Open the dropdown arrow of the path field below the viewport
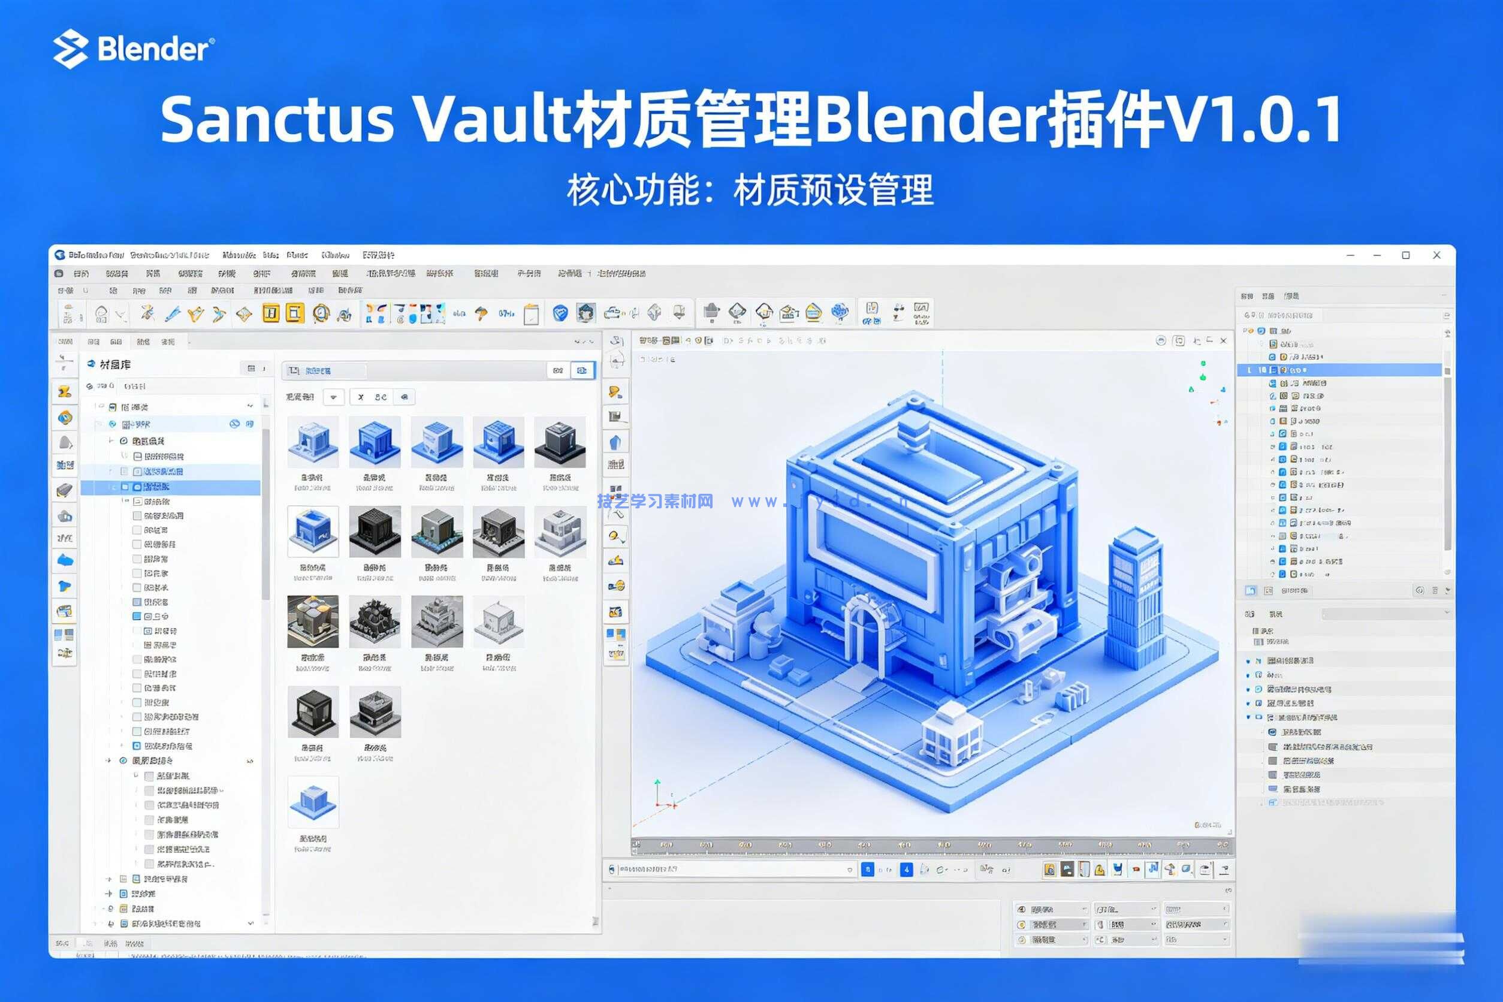Viewport: 1503px width, 1002px height. 849,870
